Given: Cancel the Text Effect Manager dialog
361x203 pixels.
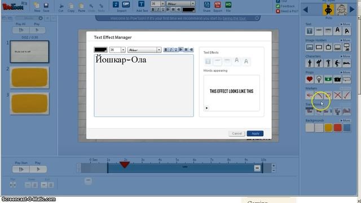Looking at the screenshot, I should pyautogui.click(x=237, y=134).
